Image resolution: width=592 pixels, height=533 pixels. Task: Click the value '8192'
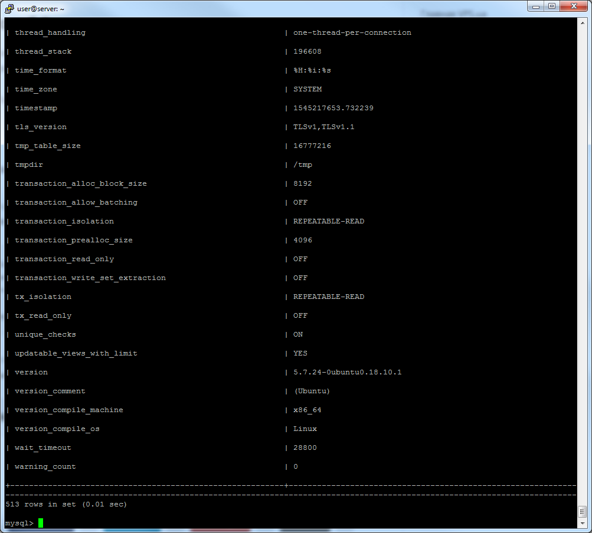pos(303,184)
